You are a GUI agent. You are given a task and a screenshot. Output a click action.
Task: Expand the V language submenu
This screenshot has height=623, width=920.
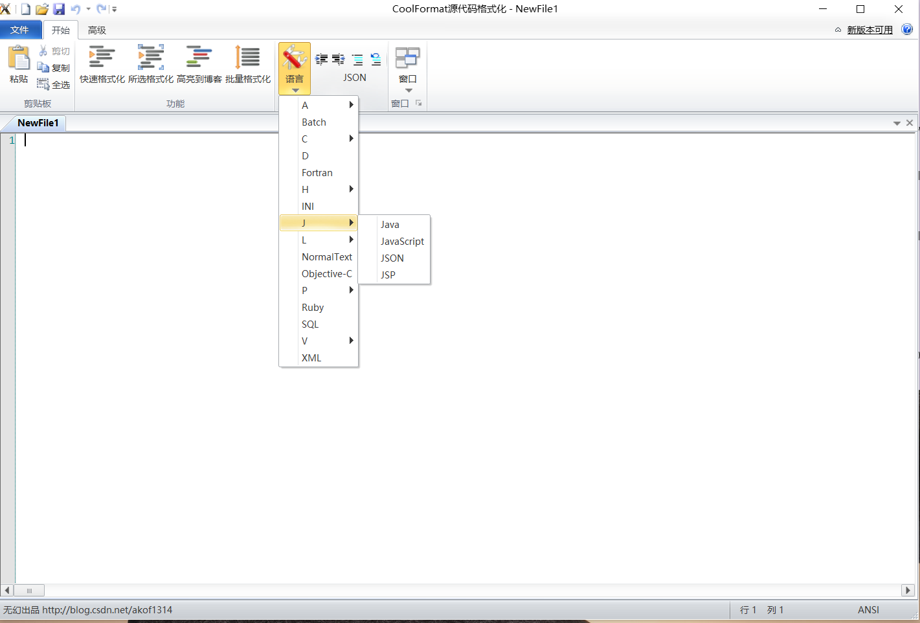(319, 341)
